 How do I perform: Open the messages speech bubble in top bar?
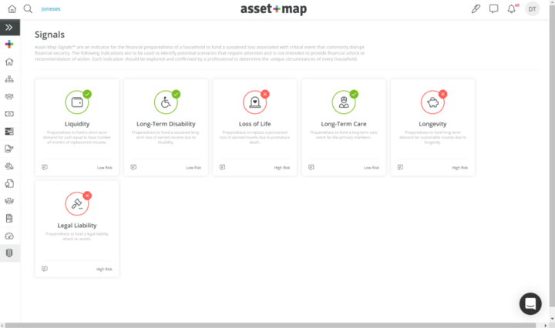pos(493,9)
